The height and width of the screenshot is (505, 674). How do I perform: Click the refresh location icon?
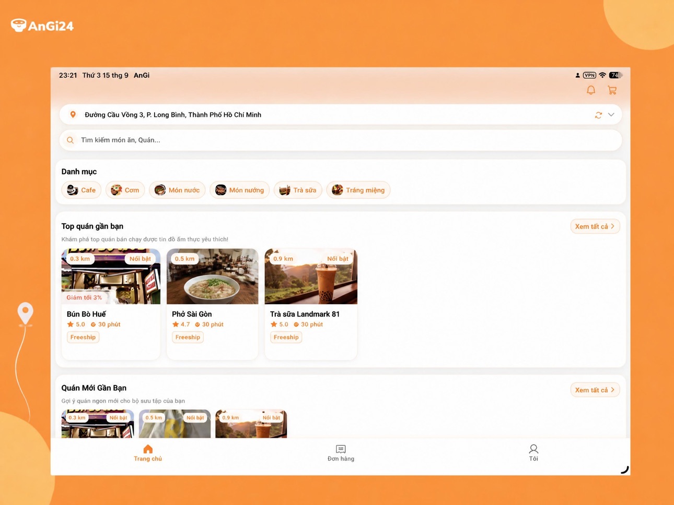598,115
